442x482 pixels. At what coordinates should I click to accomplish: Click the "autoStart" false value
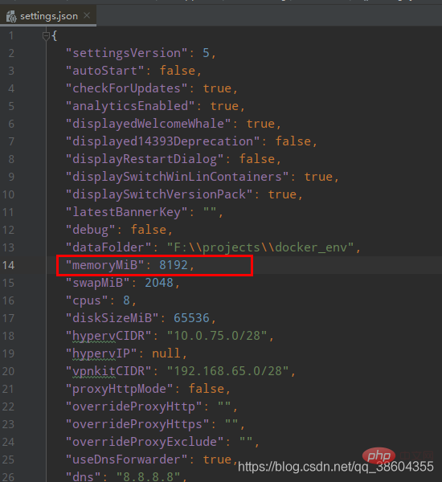click(177, 71)
